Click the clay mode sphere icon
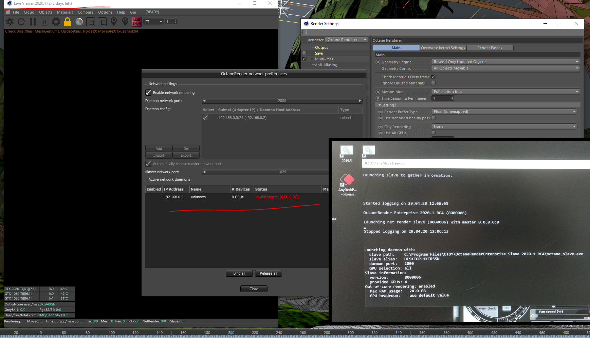This screenshot has width=590, height=338. 79,22
